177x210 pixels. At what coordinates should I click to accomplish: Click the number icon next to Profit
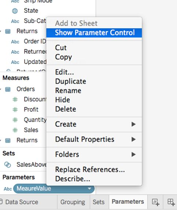click(15, 110)
